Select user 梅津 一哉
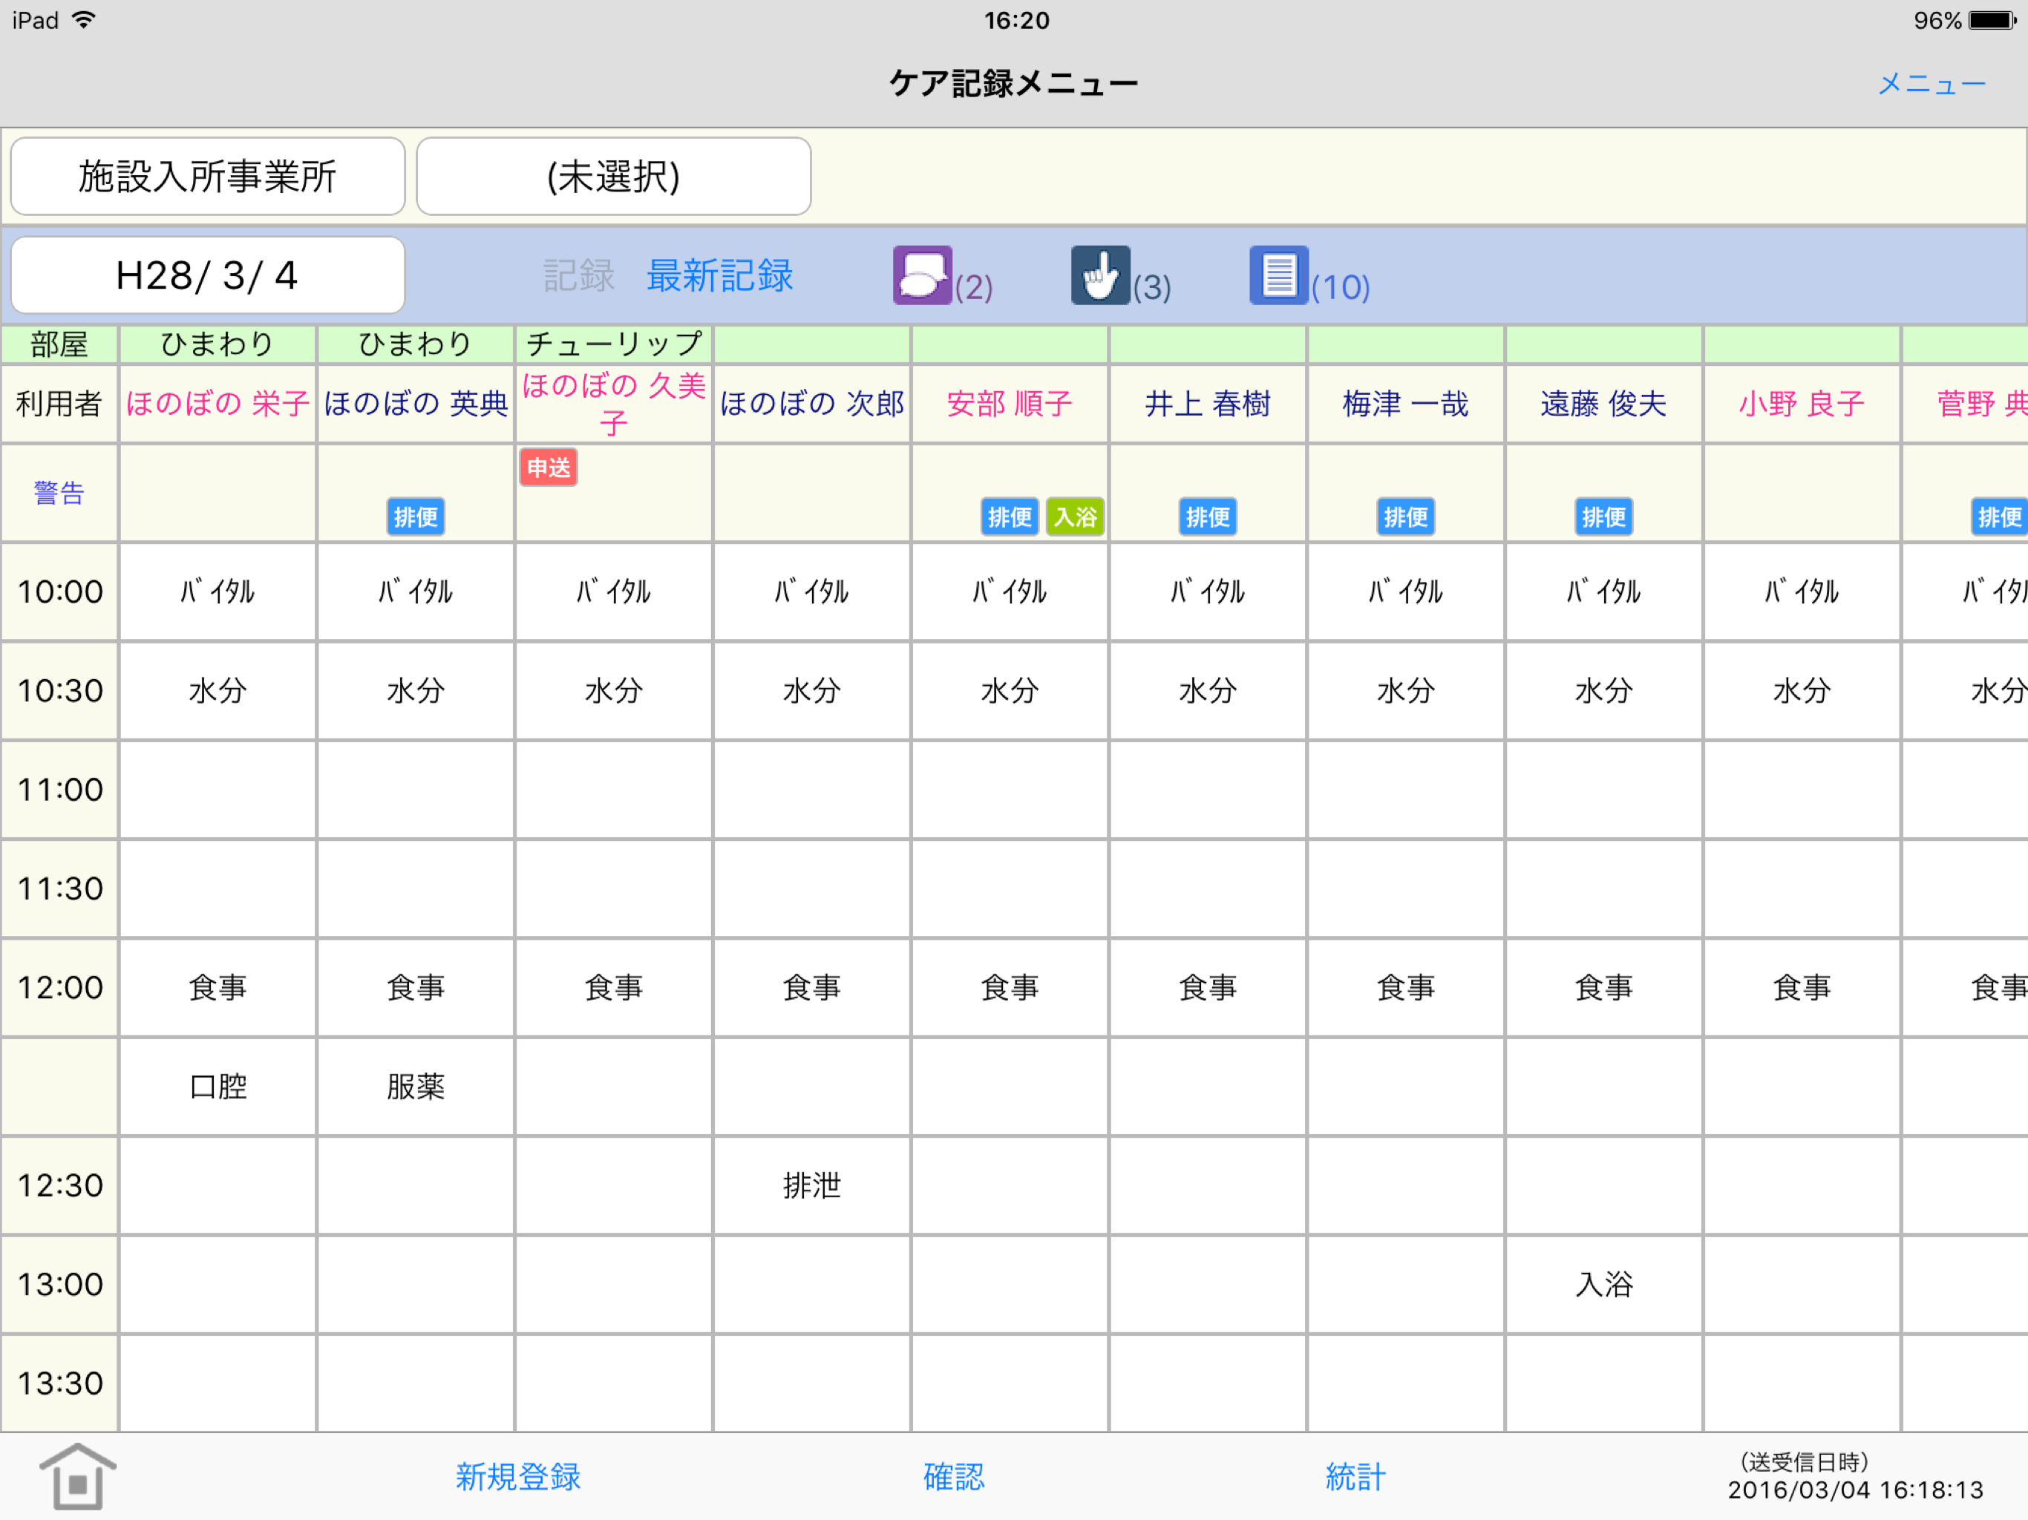The height and width of the screenshot is (1520, 2028). pos(1405,403)
